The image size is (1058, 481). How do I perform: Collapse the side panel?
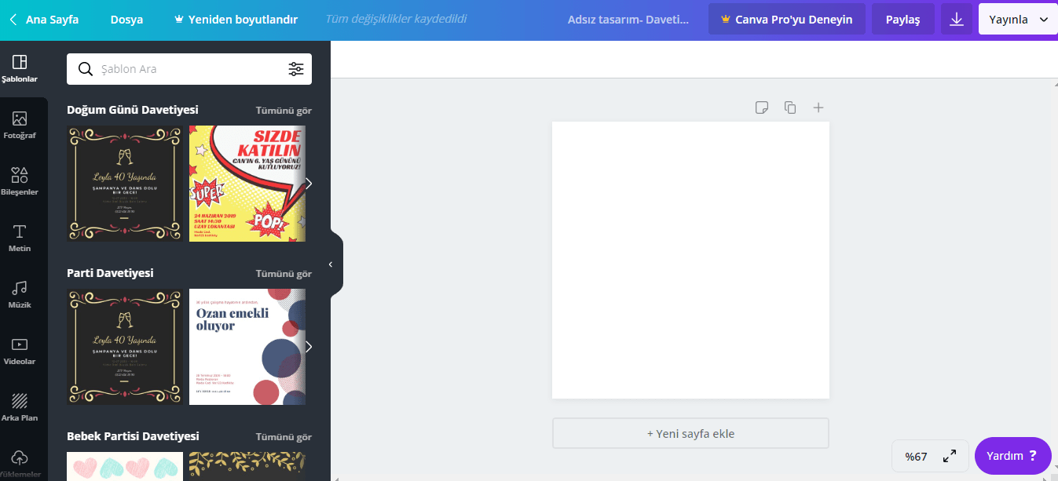[x=331, y=264]
